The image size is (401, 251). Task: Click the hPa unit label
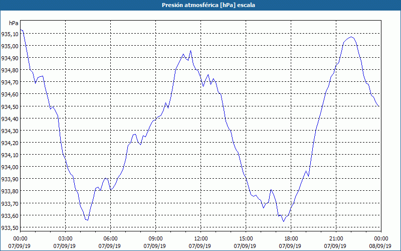point(14,23)
